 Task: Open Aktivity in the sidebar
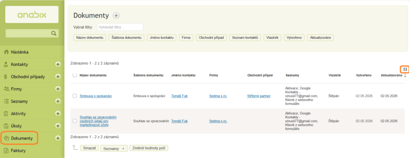coord(18,113)
